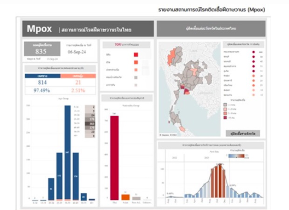
Task: Click the red swatch in TOP5 symptoms list
Action: click(136, 55)
